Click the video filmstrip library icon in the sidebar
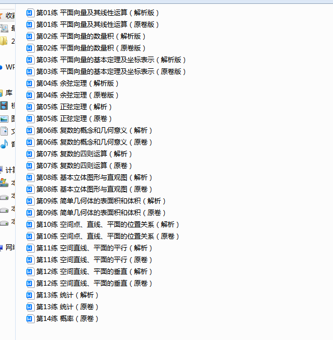 tap(4, 106)
